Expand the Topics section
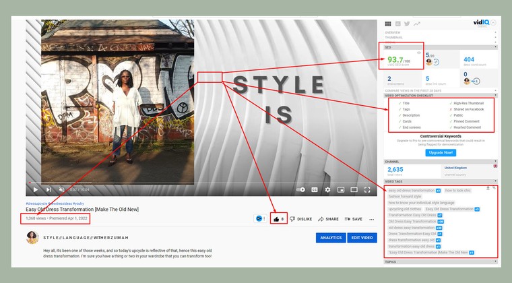This screenshot has height=283, width=512. 495,261
